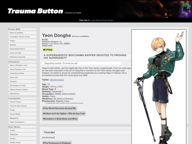
Task: Click the '[Undisclosed]' trauma text
Action: [48, 138]
